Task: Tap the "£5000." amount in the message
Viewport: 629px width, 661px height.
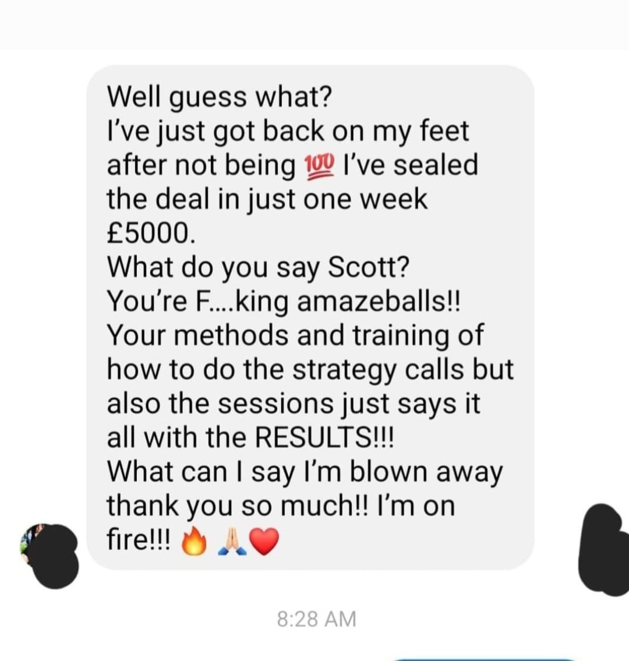Action: tap(151, 233)
